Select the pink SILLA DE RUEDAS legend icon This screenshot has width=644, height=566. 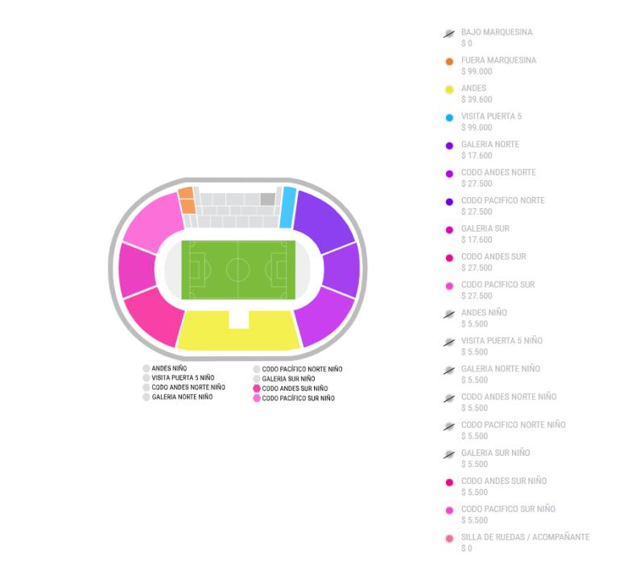tap(448, 537)
